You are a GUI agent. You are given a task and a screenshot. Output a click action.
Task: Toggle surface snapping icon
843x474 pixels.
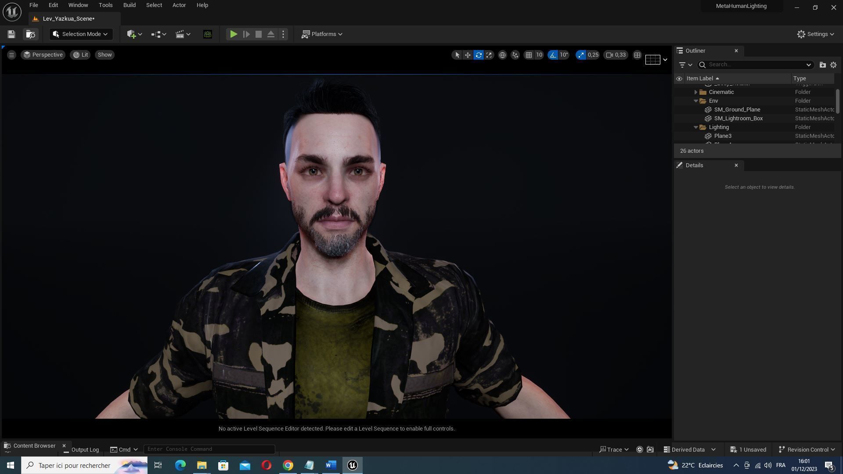pos(515,55)
